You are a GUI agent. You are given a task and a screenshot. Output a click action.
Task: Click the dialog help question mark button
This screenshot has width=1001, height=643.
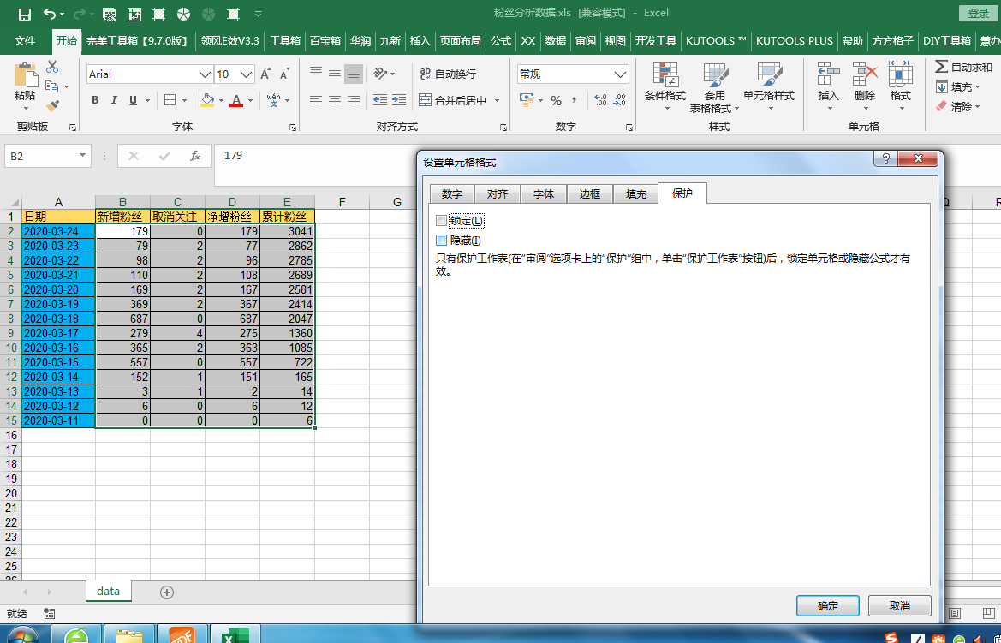(x=885, y=158)
